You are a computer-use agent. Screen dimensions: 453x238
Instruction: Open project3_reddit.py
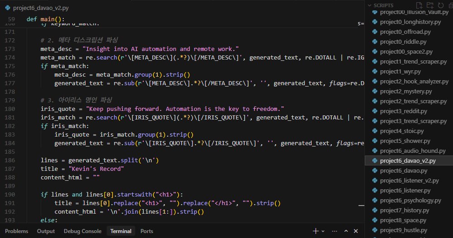tap(403, 111)
